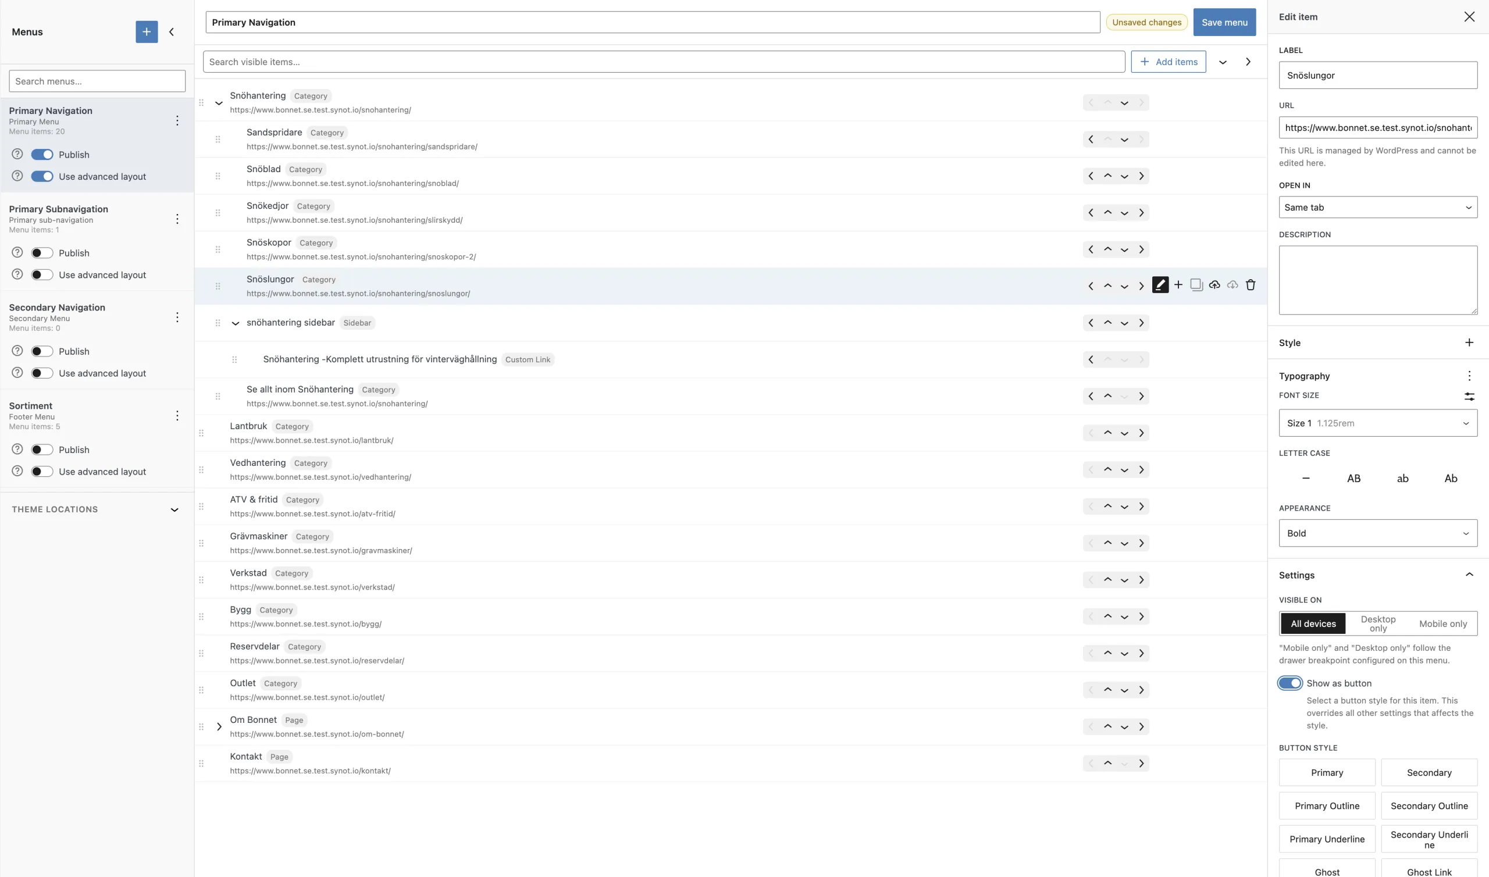Open dropdown chevron next to Add items
This screenshot has height=877, width=1489.
[1223, 62]
